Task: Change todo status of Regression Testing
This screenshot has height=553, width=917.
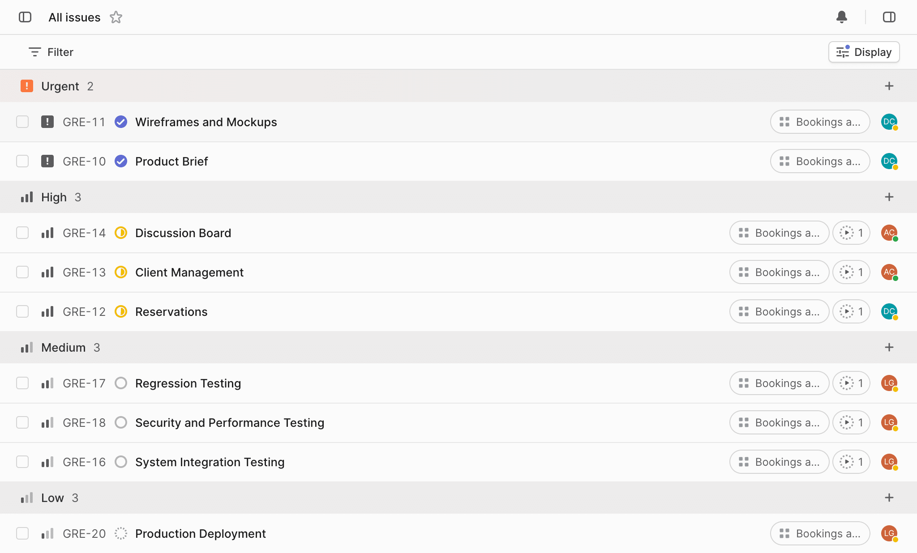Action: click(121, 383)
